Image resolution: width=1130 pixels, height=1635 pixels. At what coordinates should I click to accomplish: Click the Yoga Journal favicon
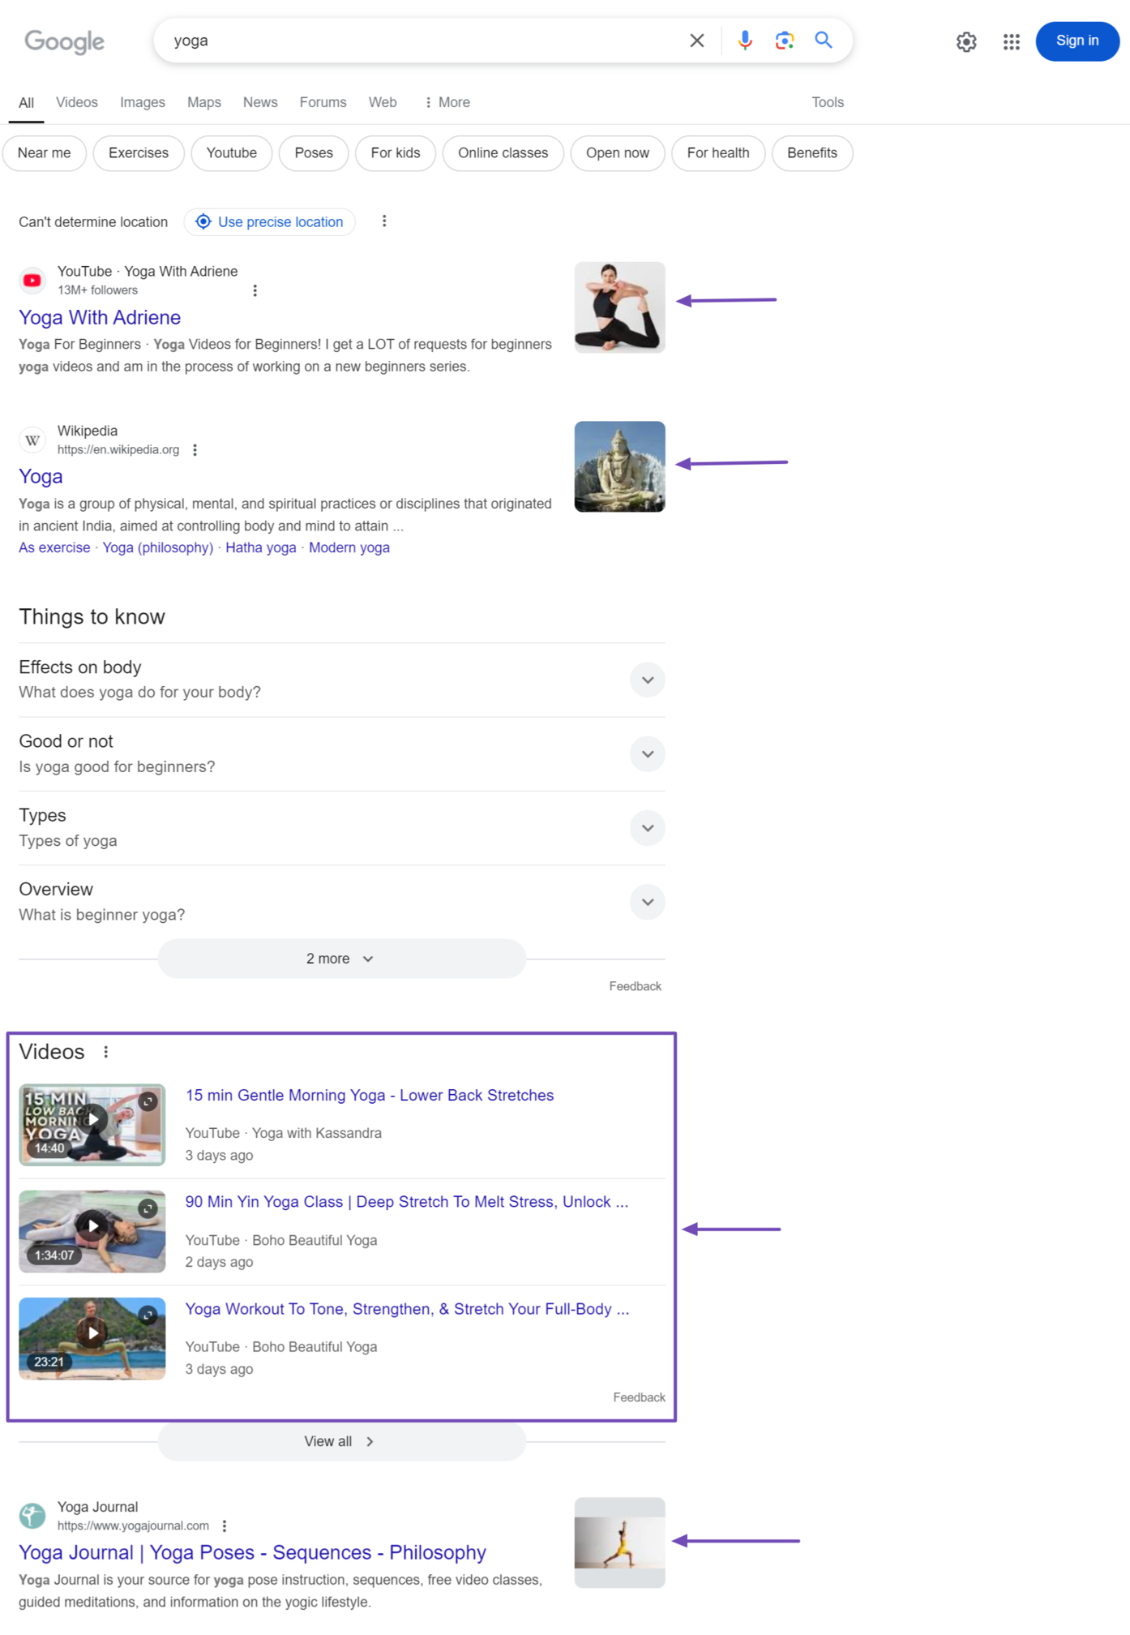click(x=32, y=1516)
